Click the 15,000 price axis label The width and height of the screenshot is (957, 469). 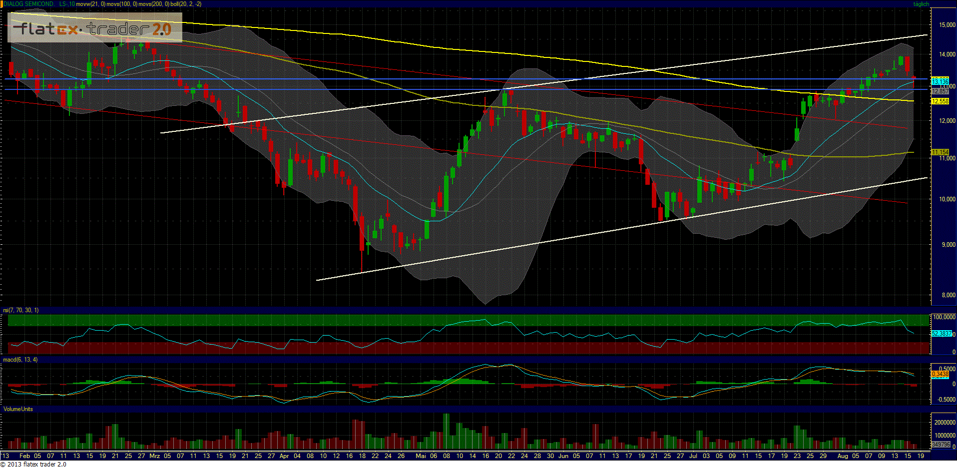948,25
